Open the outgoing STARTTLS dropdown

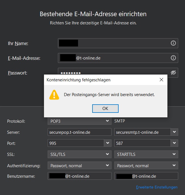pos(146,154)
